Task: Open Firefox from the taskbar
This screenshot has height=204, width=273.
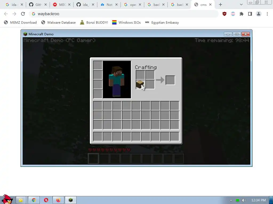Action: click(x=58, y=200)
